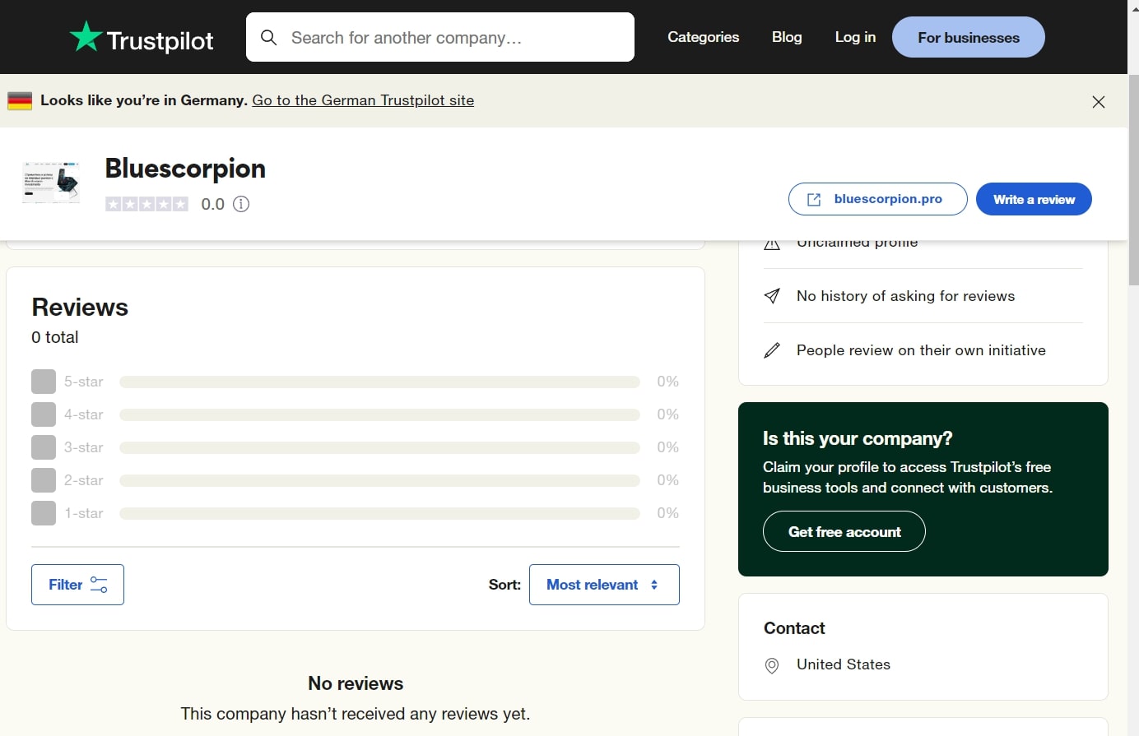This screenshot has height=736, width=1139.
Task: Click the United States contact text
Action: [x=844, y=664]
